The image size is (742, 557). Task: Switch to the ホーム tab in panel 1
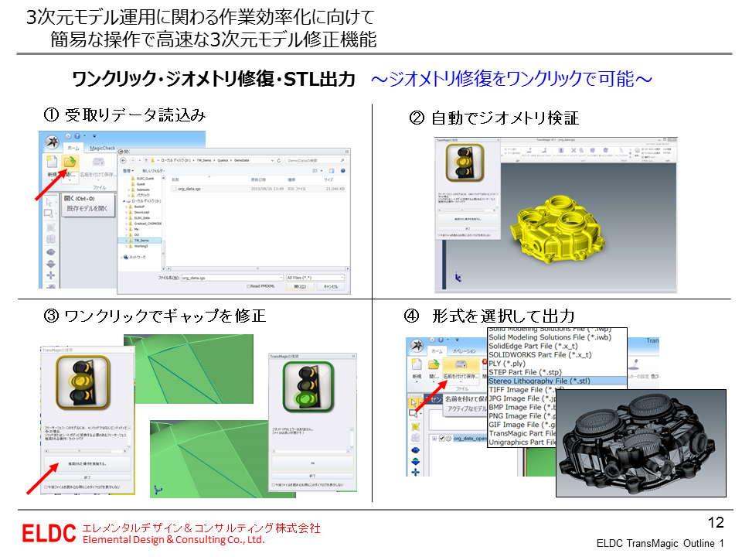click(73, 148)
